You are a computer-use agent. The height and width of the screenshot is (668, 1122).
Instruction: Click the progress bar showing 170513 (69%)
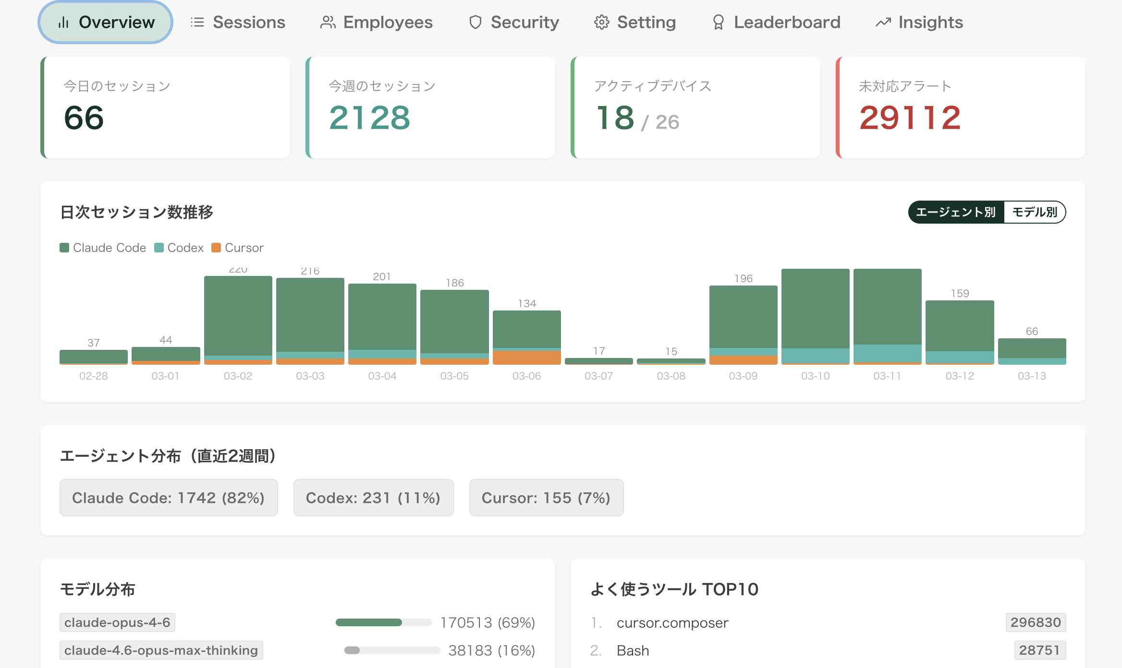[x=383, y=622]
